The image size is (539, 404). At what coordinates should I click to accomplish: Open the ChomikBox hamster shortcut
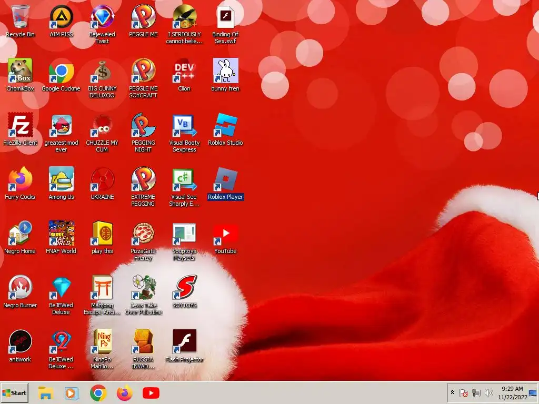(21, 75)
